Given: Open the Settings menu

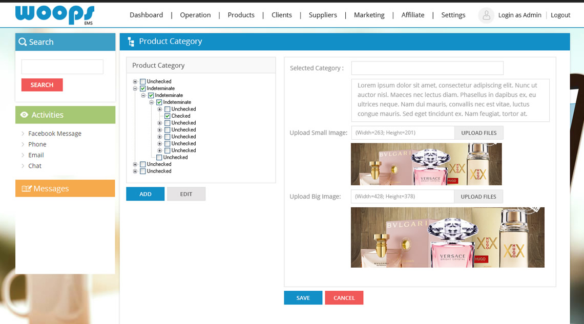Looking at the screenshot, I should [x=453, y=15].
